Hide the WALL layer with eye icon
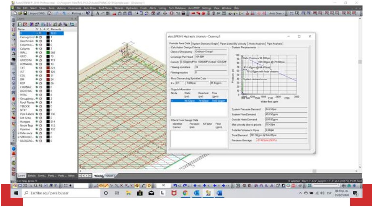Screen dimensions: 373x207 pyautogui.click(x=37, y=52)
